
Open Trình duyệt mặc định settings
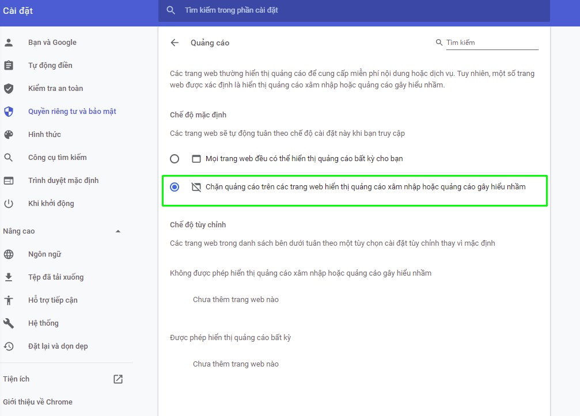tap(63, 181)
